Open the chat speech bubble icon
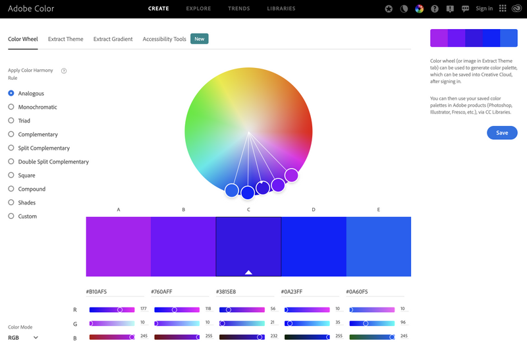Screen dimensions: 527x347 click(x=465, y=9)
